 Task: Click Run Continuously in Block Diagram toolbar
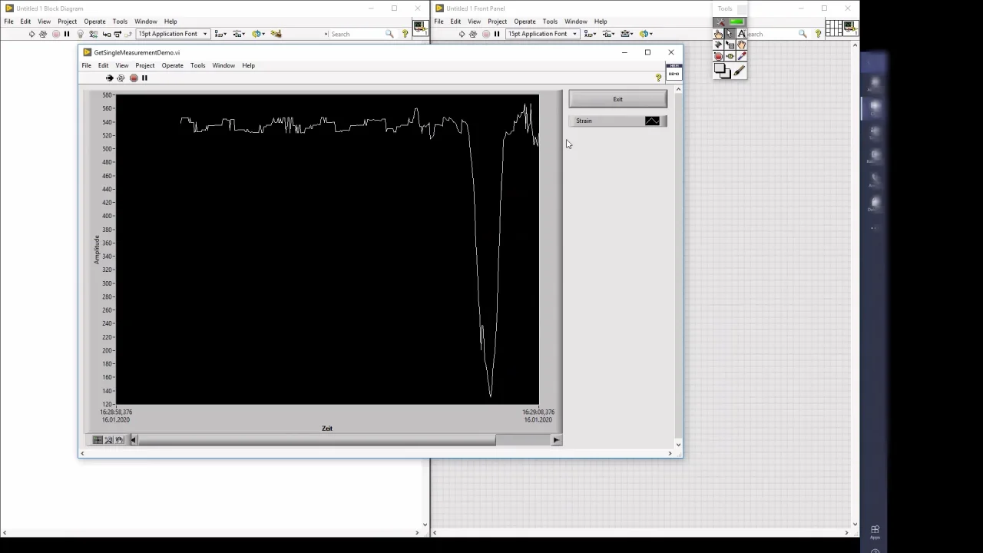[x=43, y=34]
